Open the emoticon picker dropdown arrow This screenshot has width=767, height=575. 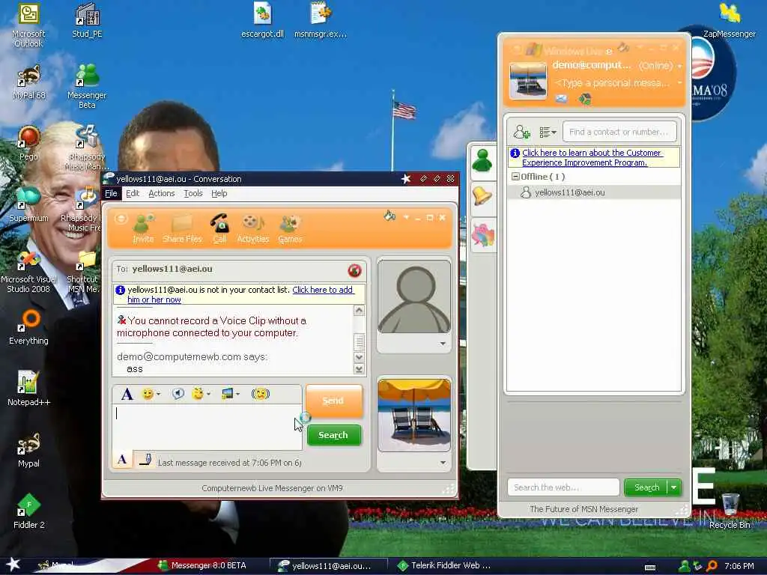[158, 394]
